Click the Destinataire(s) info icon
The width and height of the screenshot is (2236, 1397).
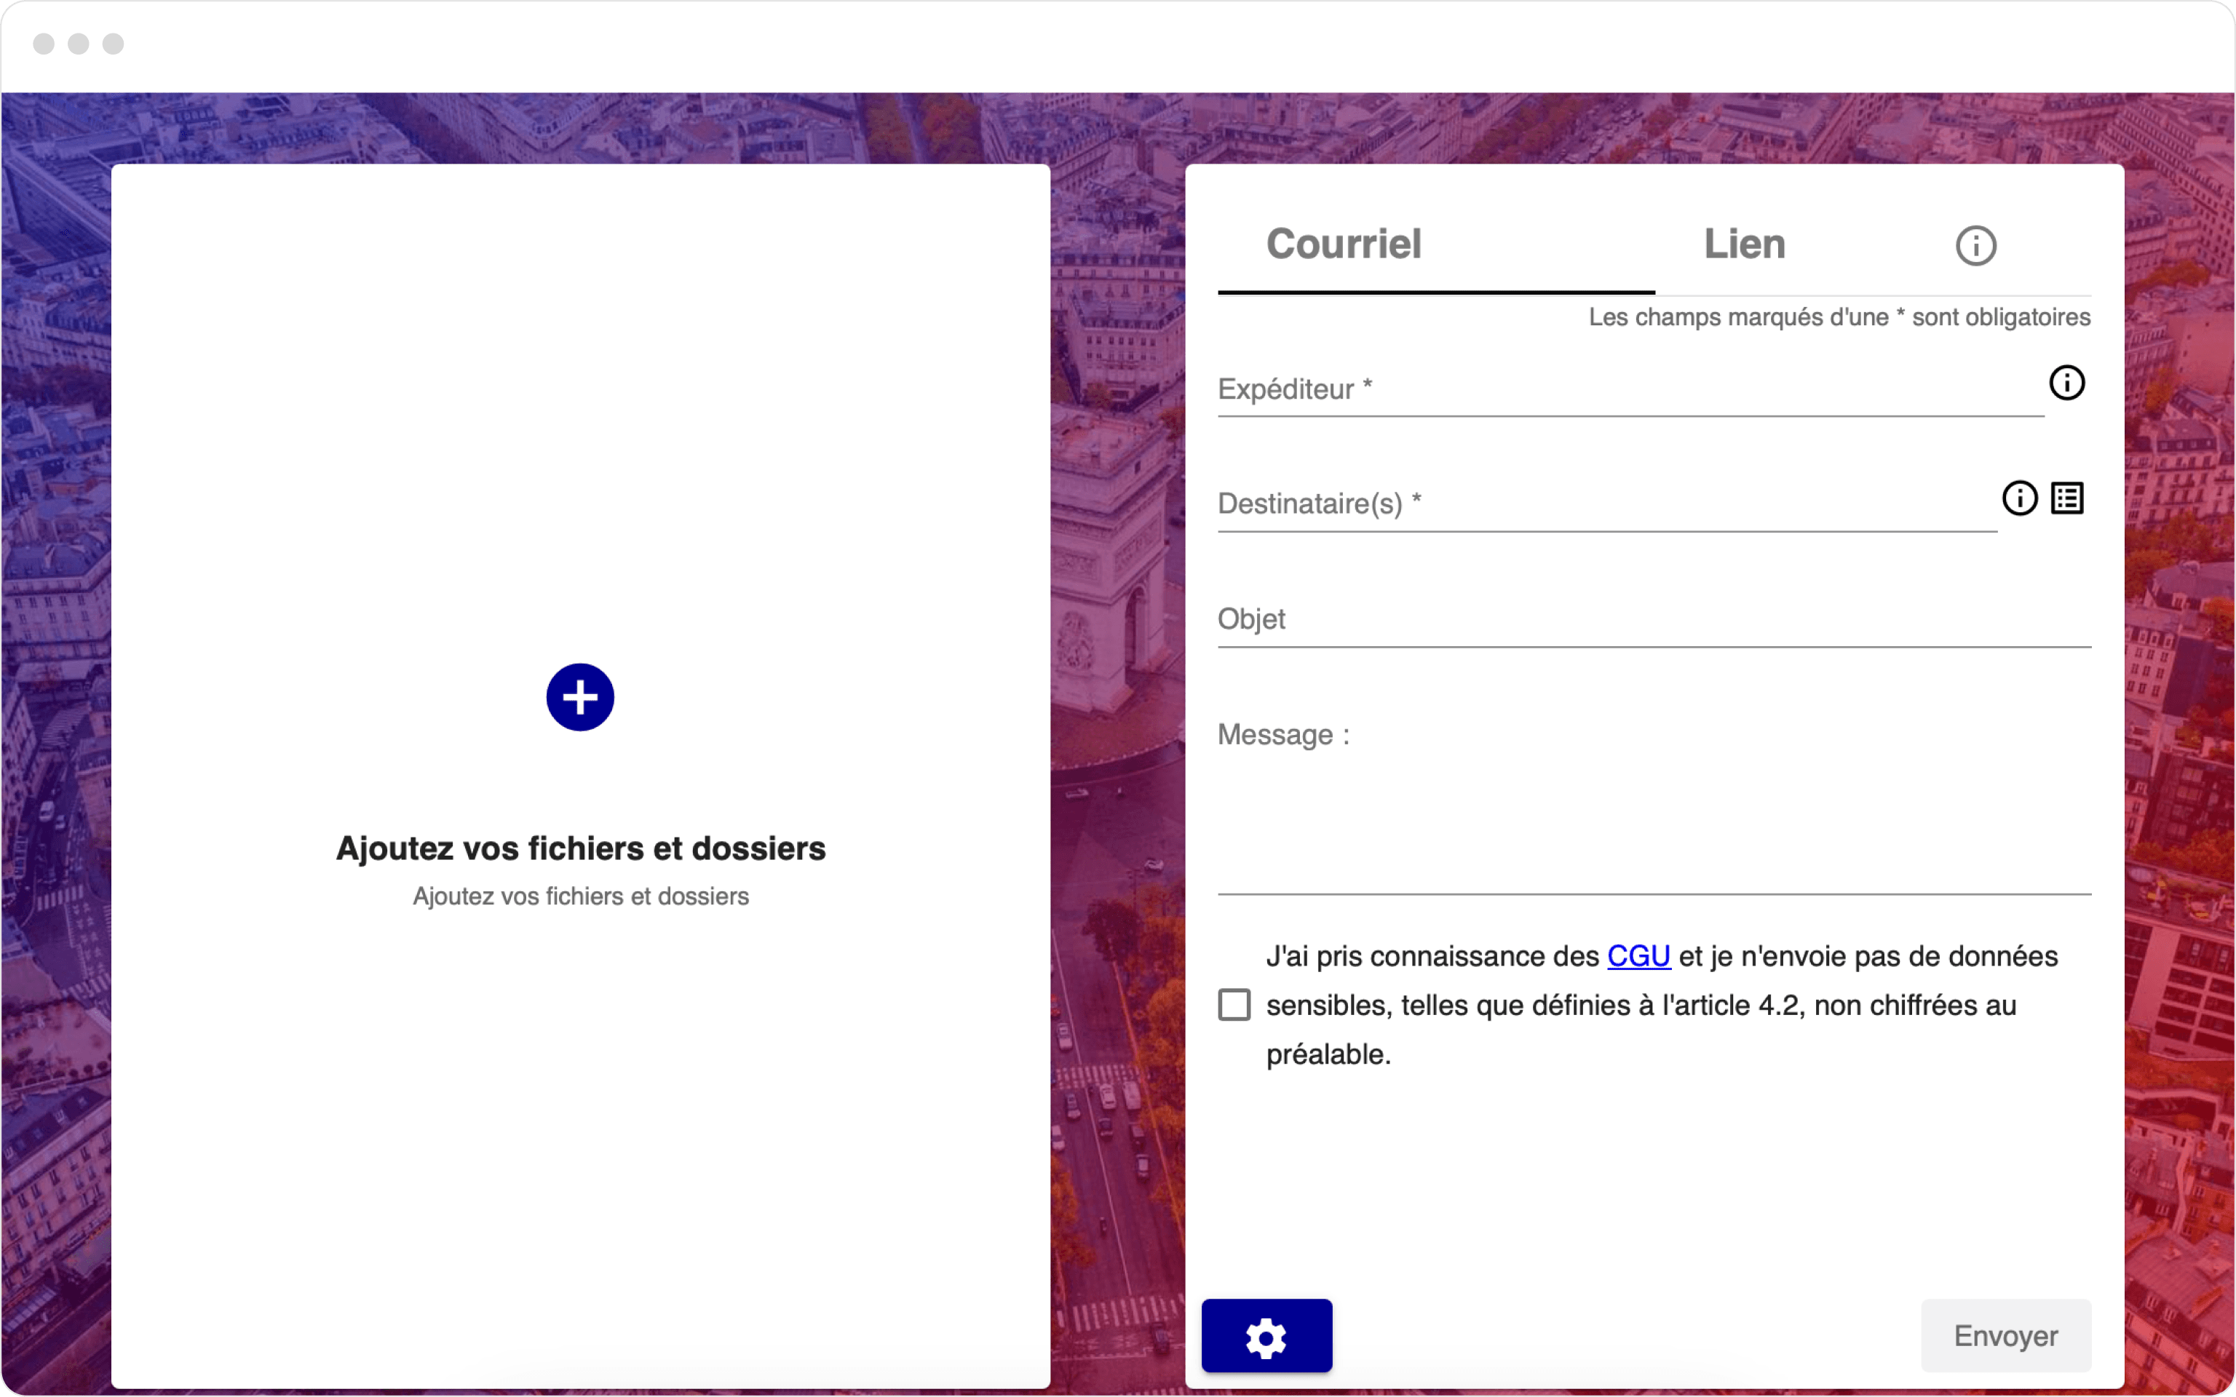[2019, 498]
